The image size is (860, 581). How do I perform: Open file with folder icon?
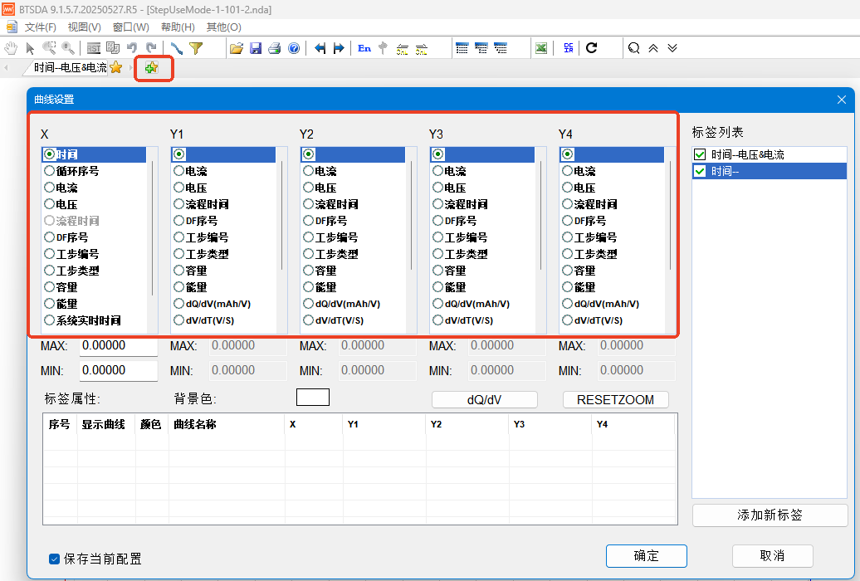pos(237,48)
